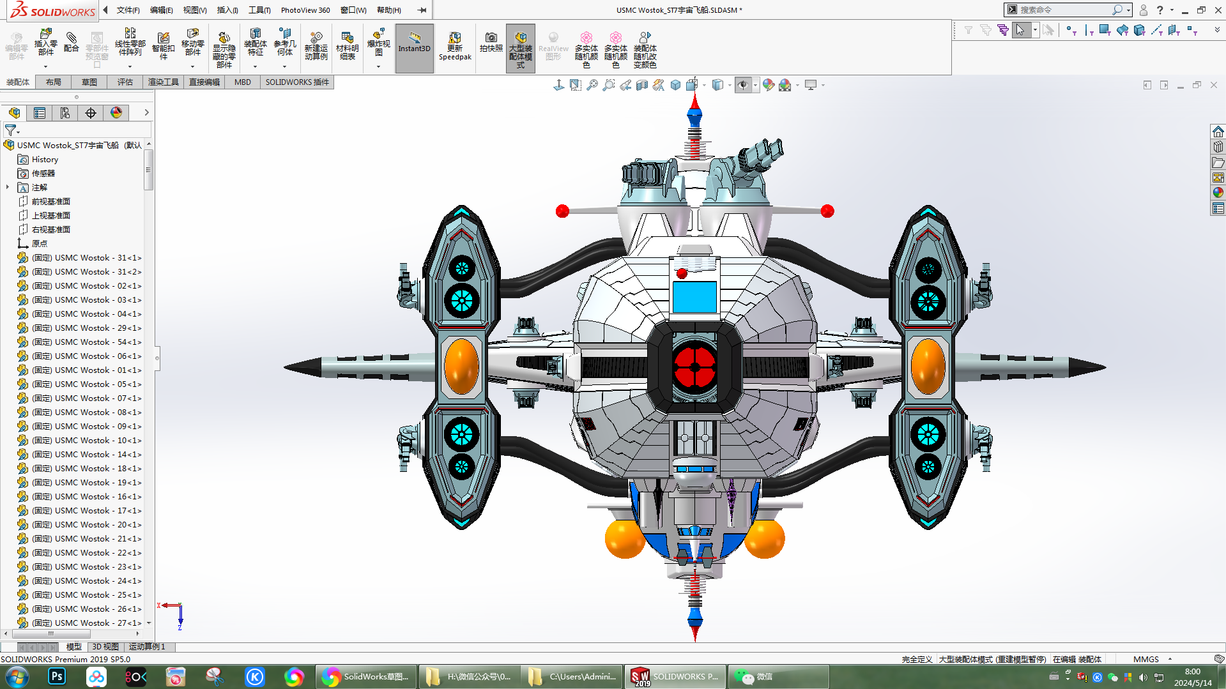Open the 移动零部件 dropdown arrow
This screenshot has height=689, width=1226.
(192, 66)
